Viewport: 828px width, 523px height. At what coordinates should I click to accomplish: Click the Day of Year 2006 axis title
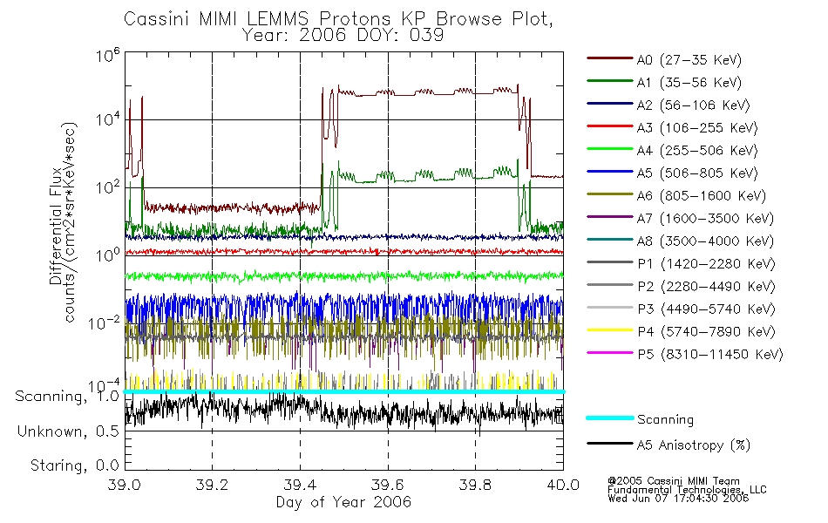(343, 502)
